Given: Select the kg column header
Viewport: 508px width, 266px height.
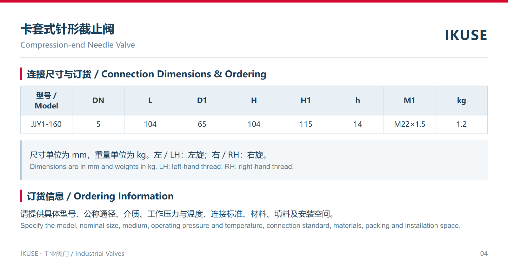Looking at the screenshot, I should tap(462, 101).
